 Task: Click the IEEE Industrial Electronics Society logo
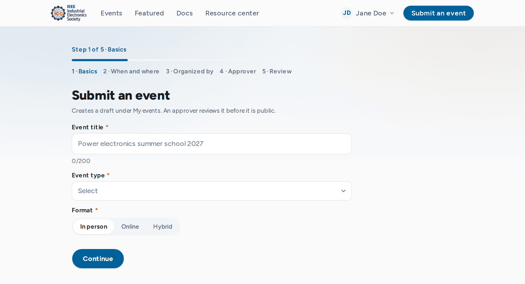69,13
